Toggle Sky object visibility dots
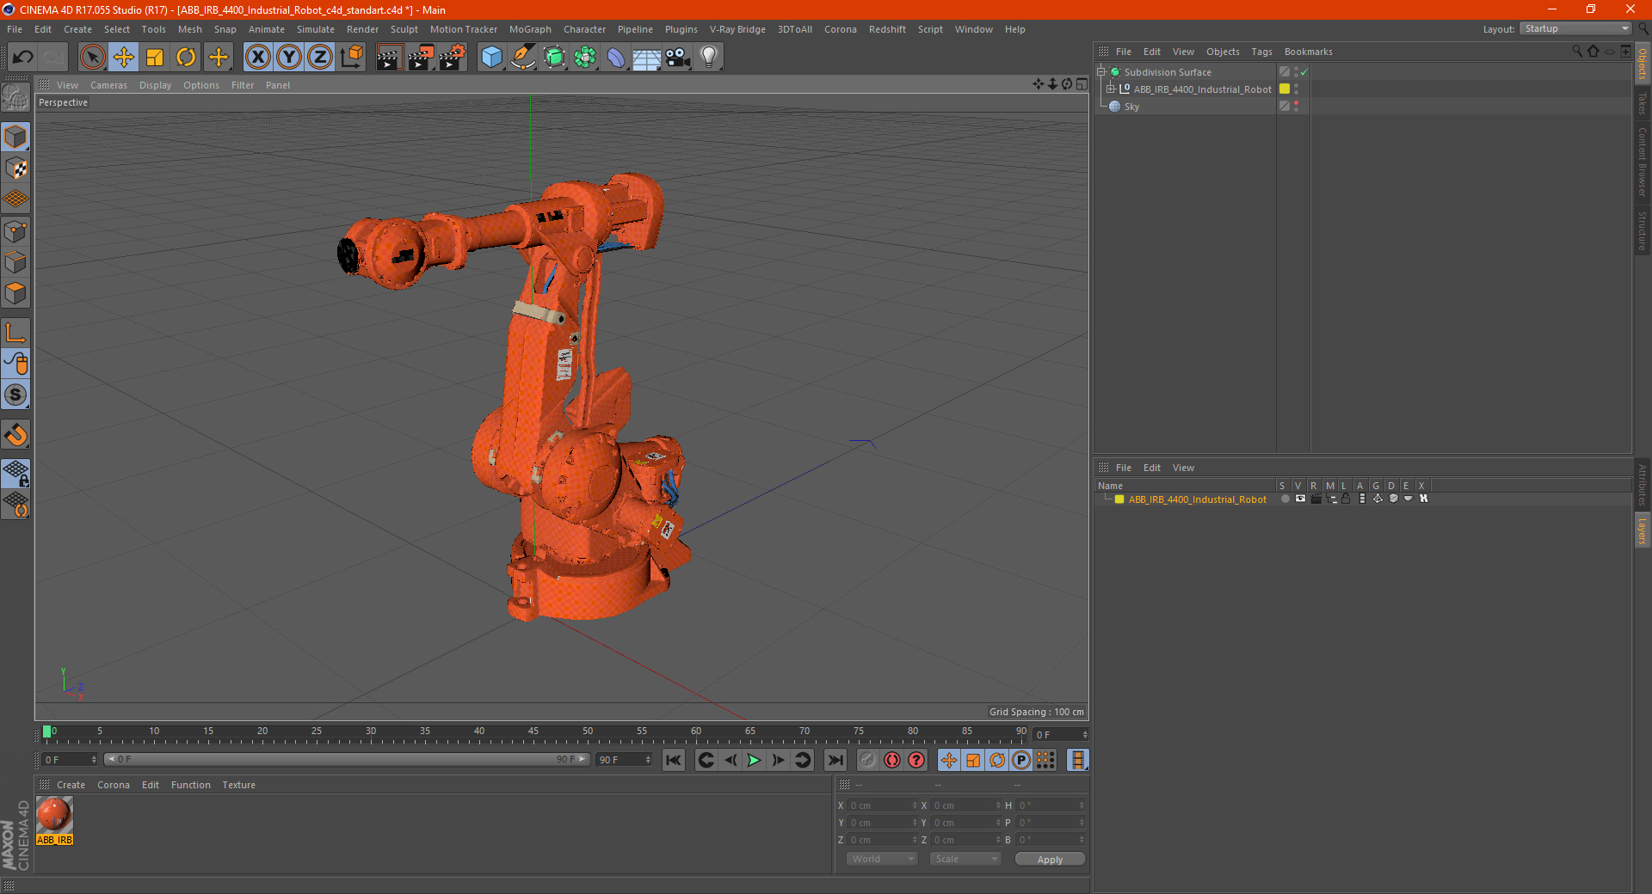Image resolution: width=1652 pixels, height=894 pixels. [1296, 106]
